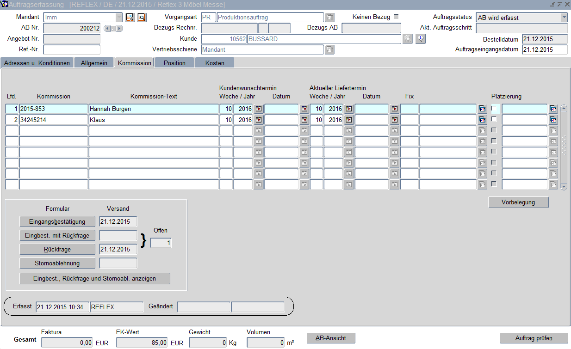Viewport: 571px width, 349px height.
Task: Click the edit icon next to Mandant
Action: [130, 18]
